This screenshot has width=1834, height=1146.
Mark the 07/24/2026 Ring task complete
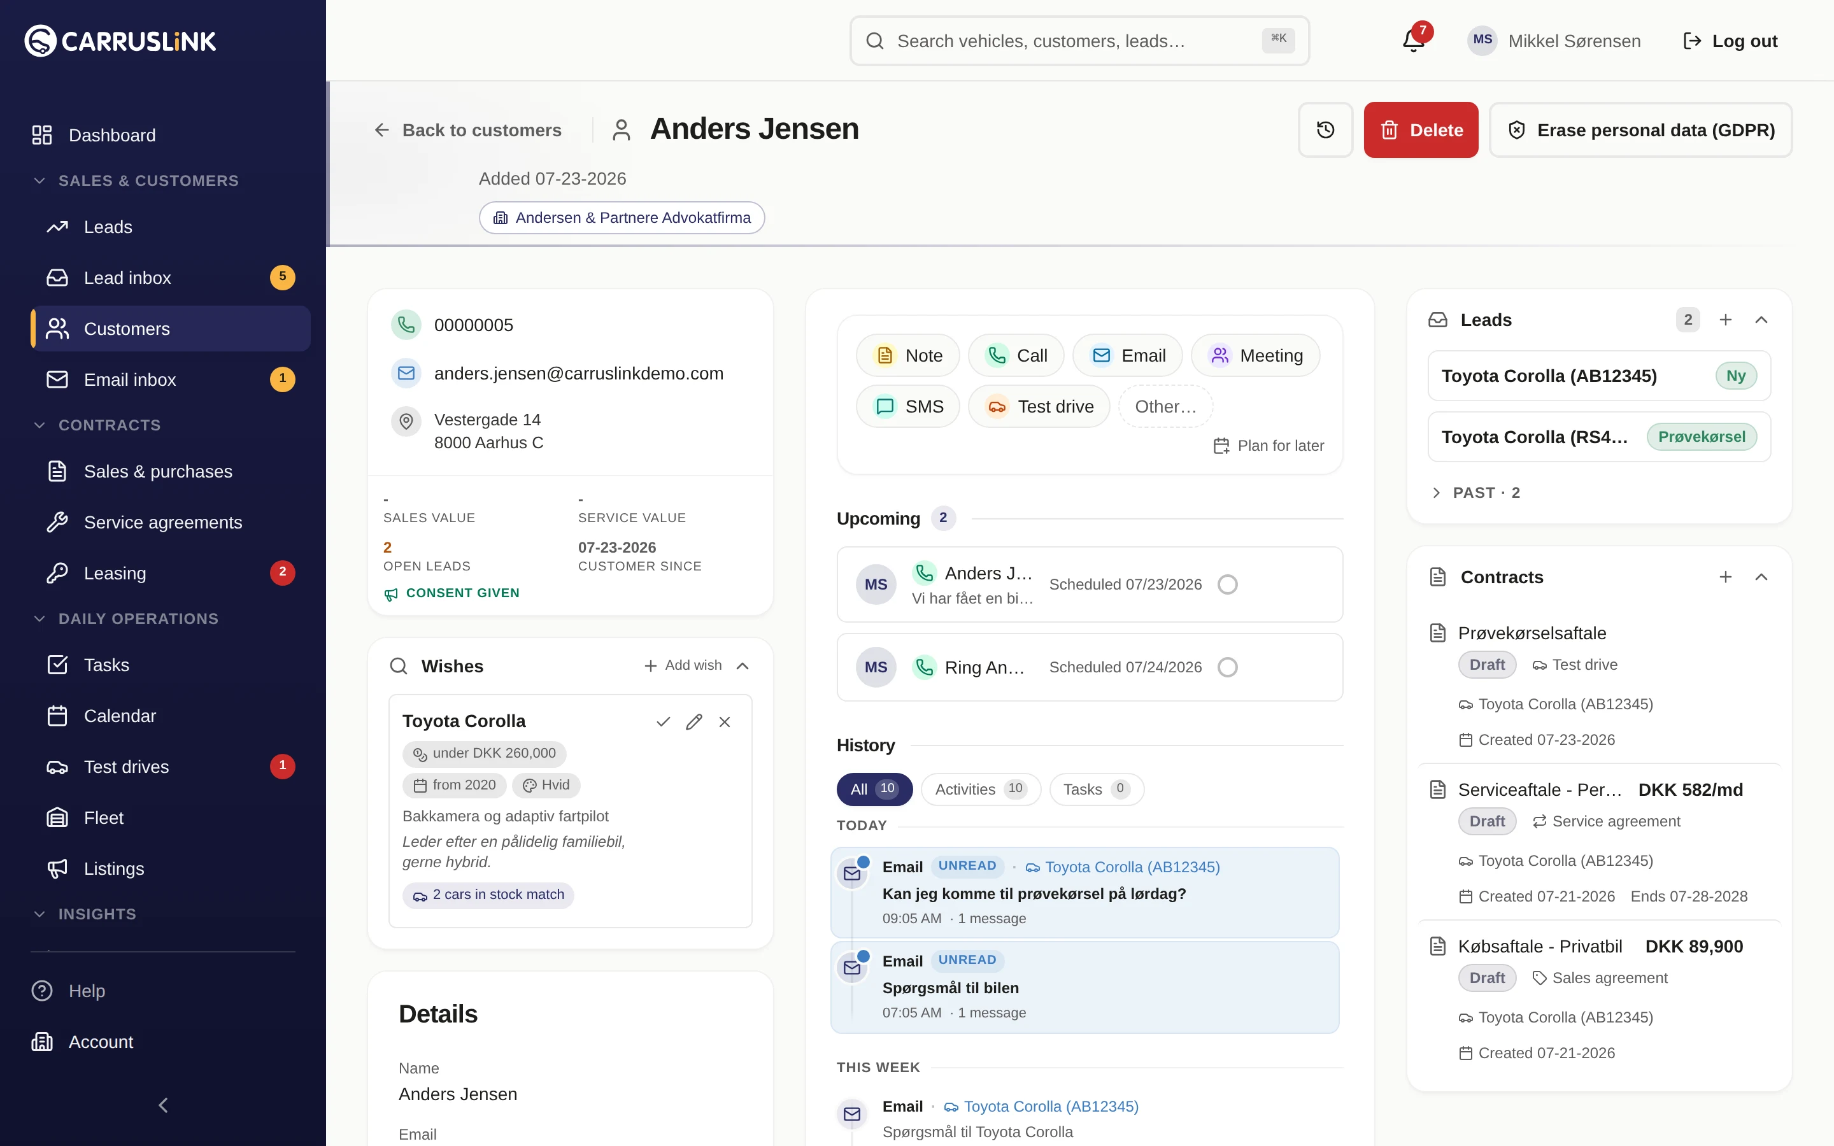[x=1227, y=667]
